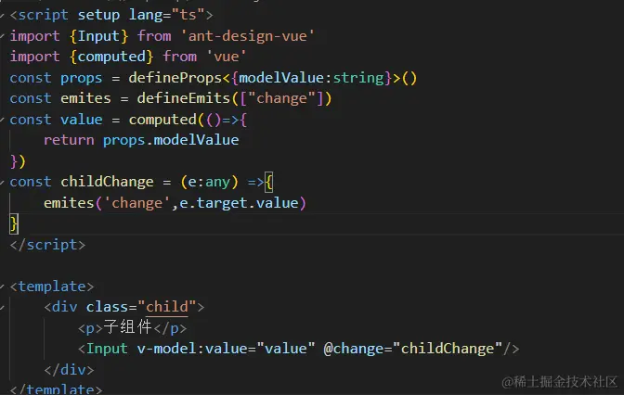Place cursor on defineProps call
Viewport: 624px width, 395px height.
(x=175, y=78)
